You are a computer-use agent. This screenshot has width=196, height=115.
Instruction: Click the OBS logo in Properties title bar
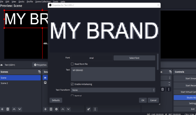click(x=50, y=5)
